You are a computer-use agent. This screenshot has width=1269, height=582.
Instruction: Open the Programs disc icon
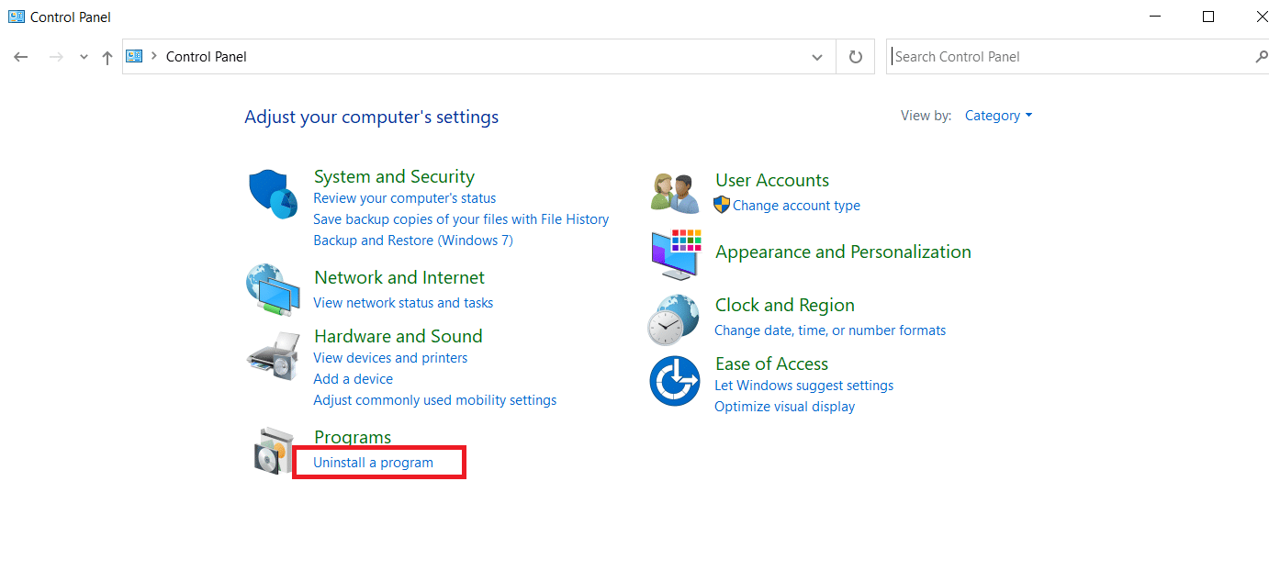pyautogui.click(x=273, y=451)
